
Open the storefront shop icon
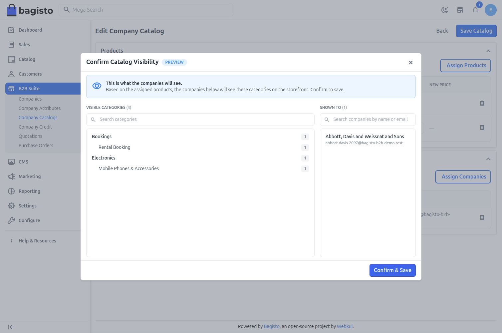460,10
